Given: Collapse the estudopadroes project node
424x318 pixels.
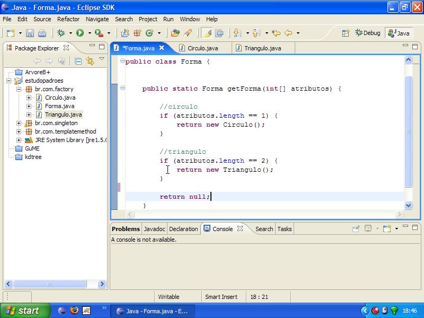Looking at the screenshot, I should [10, 81].
